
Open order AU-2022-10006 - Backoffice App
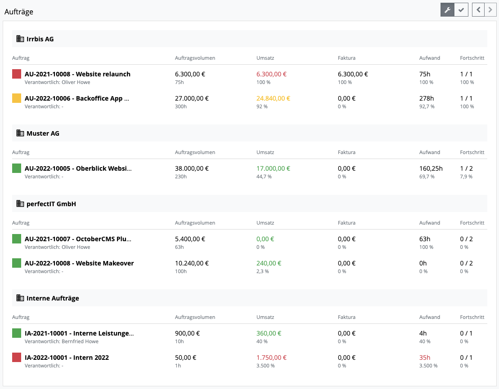(76, 98)
